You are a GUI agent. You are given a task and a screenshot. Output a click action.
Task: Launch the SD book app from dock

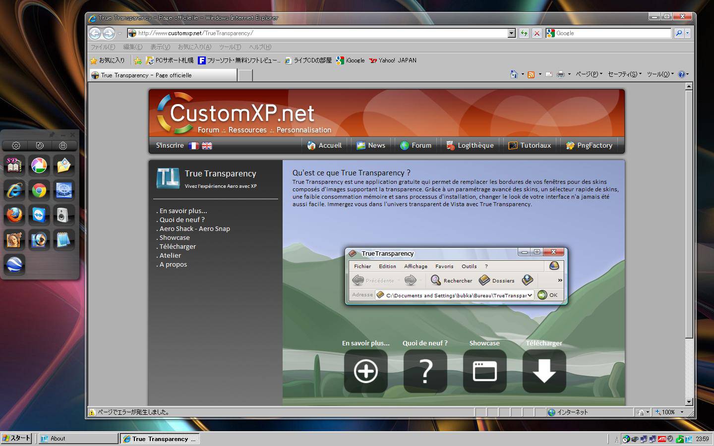14,166
